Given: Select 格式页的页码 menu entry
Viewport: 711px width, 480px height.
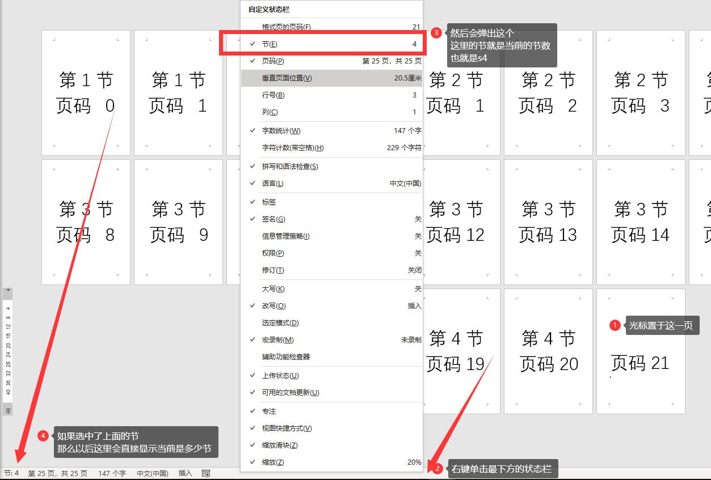Looking at the screenshot, I should click(x=331, y=26).
